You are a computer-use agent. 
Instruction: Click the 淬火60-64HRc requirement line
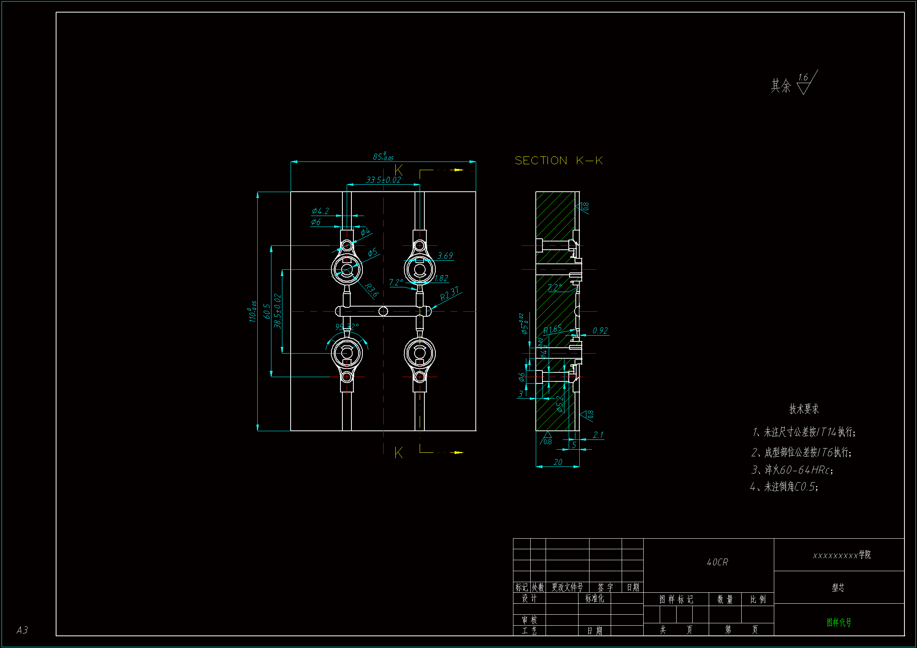point(792,470)
